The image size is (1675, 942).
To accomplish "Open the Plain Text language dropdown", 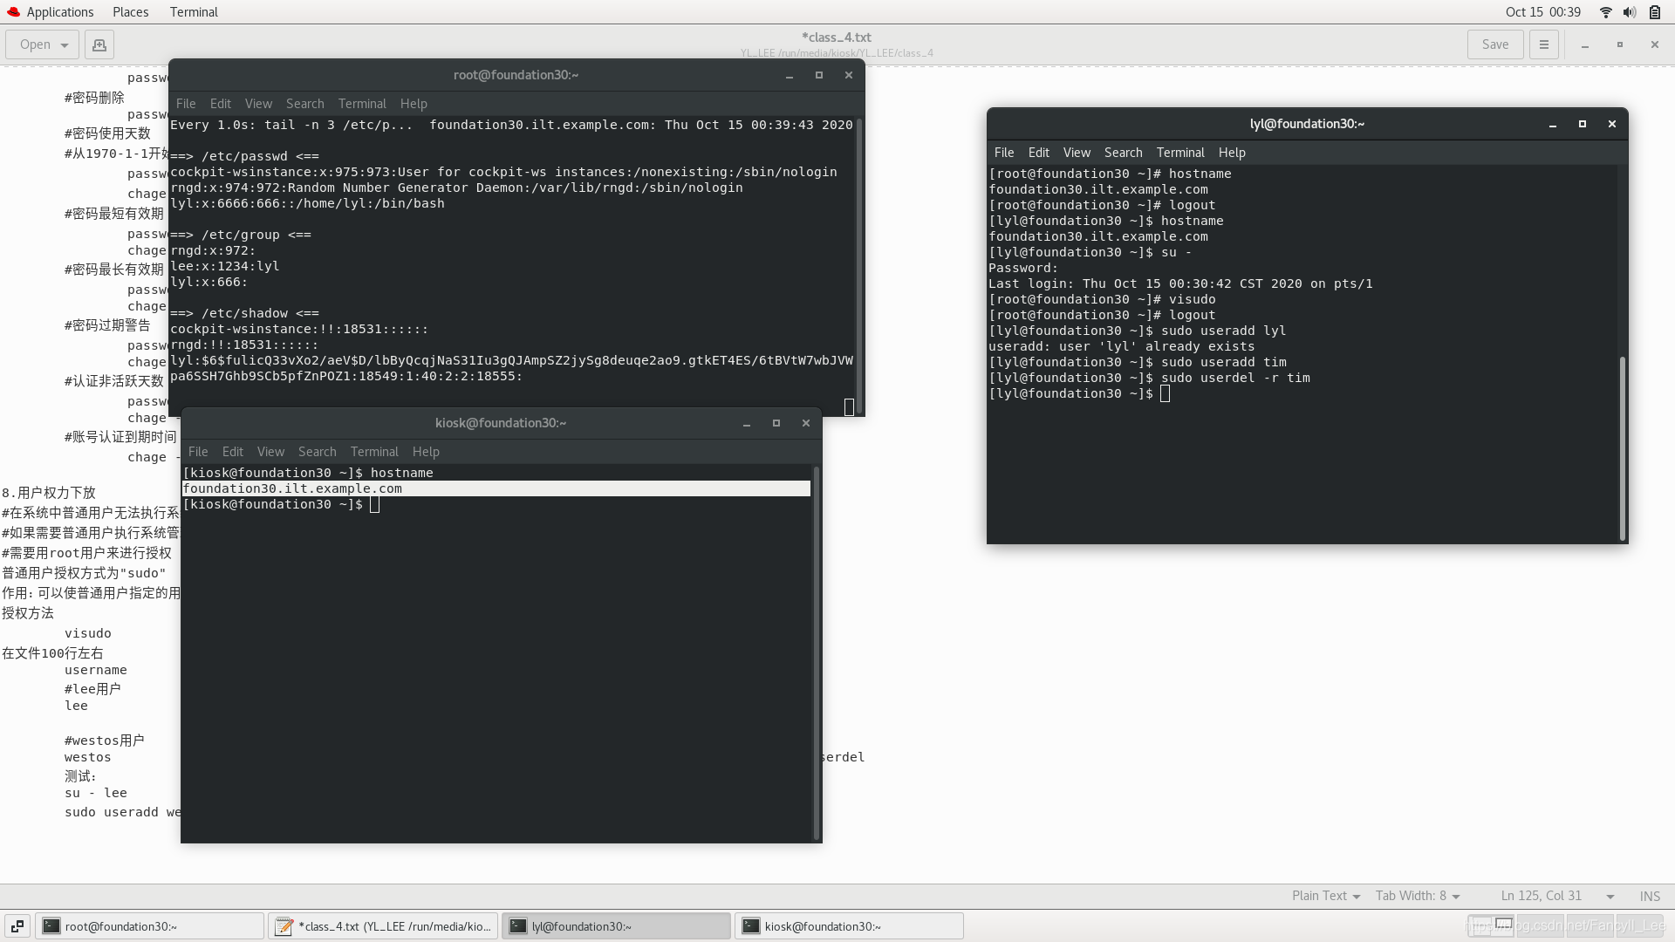I will coord(1325,896).
